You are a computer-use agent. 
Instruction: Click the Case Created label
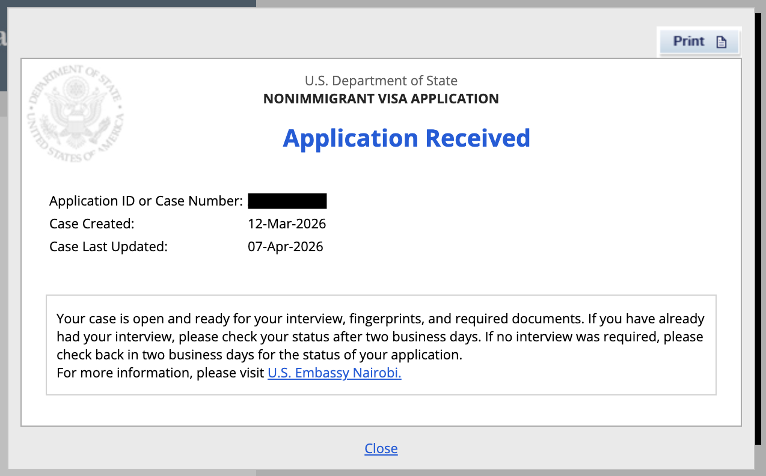tap(91, 224)
